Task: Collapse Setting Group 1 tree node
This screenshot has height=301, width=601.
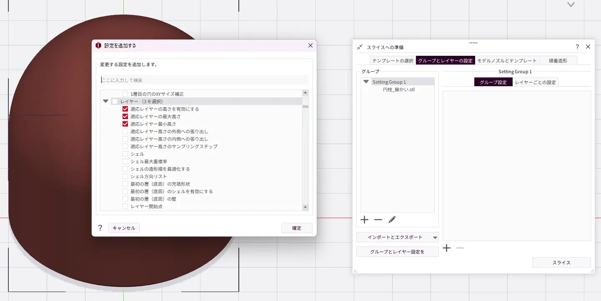Action: point(366,82)
